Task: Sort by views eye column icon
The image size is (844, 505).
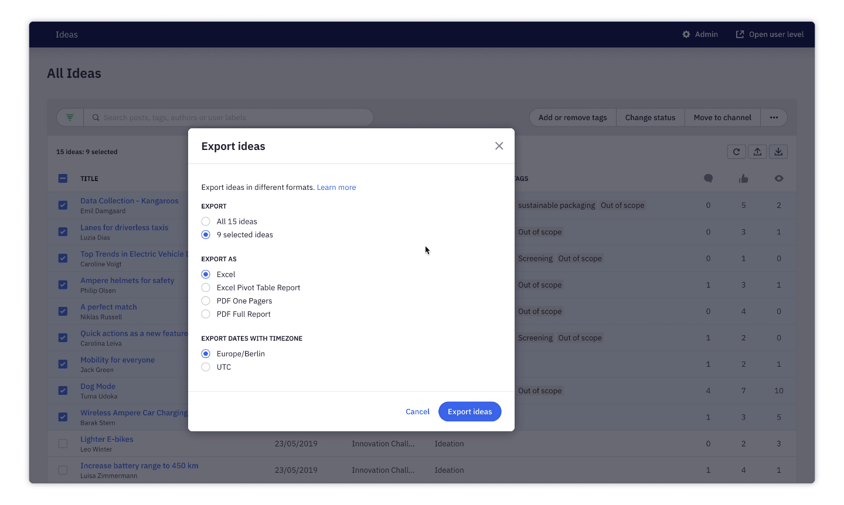Action: tap(779, 179)
